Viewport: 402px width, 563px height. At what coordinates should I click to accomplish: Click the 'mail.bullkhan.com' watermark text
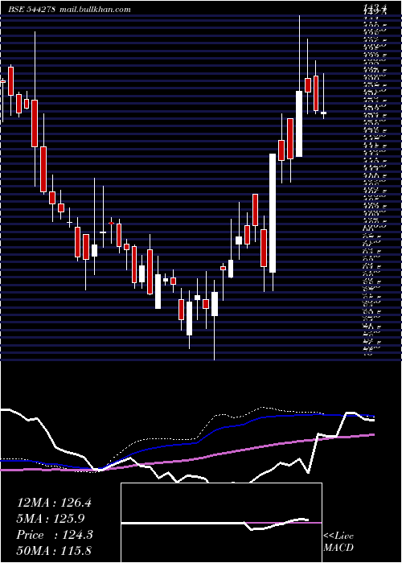[x=95, y=10]
